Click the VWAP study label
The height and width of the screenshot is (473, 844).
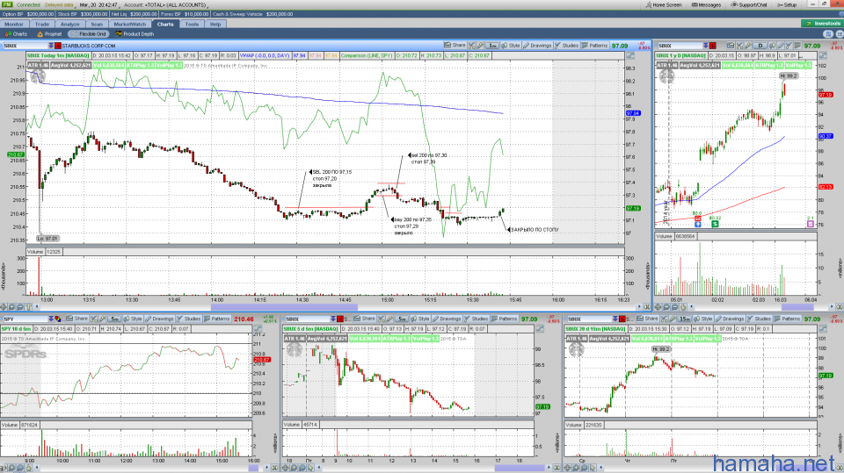coord(265,55)
